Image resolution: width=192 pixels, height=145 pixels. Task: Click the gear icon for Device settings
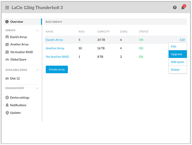[7, 97]
